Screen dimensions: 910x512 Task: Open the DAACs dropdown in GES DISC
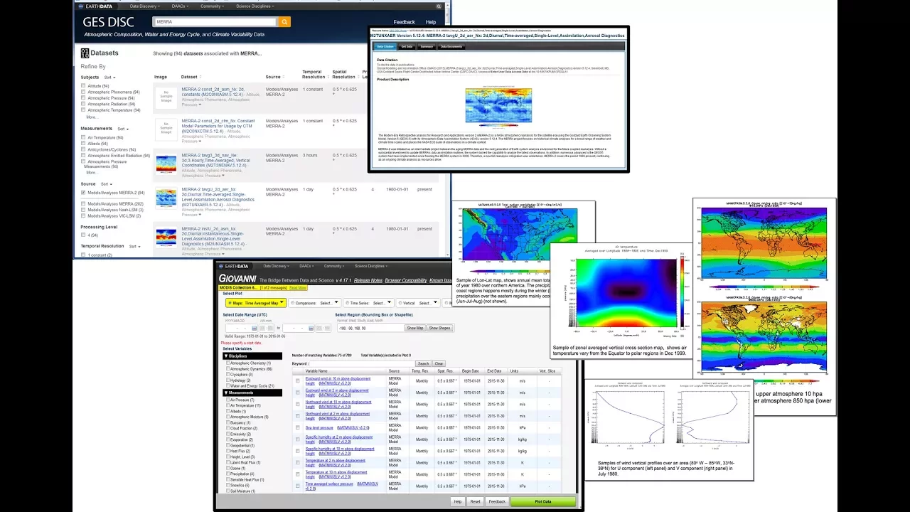(x=181, y=6)
